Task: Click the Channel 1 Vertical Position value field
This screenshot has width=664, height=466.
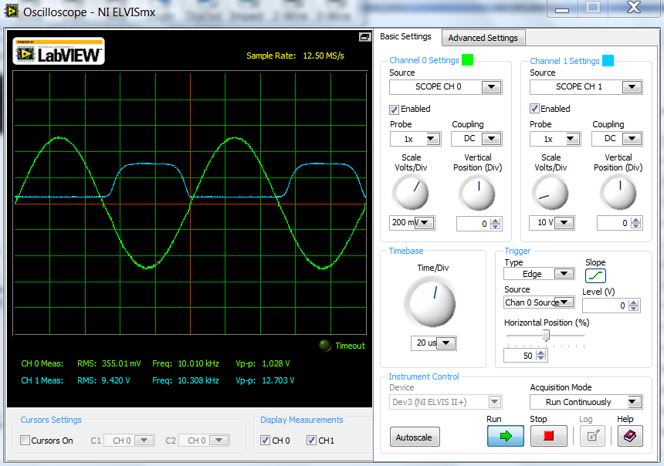Action: [x=614, y=224]
